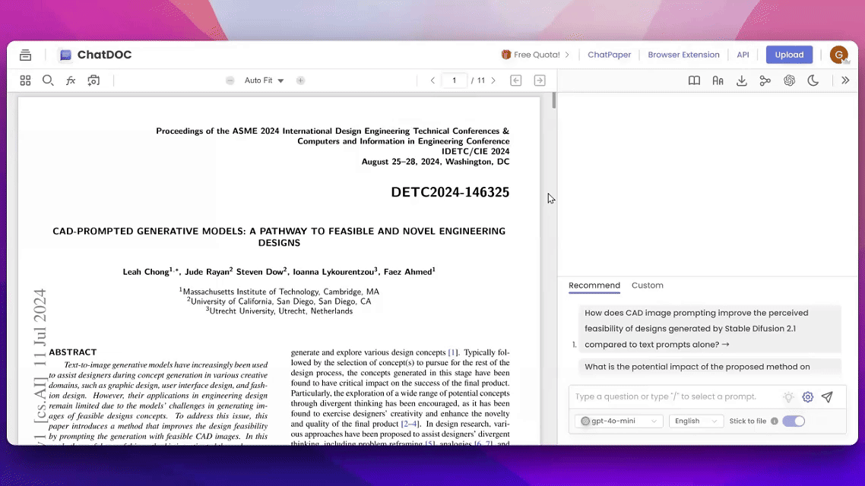This screenshot has width=865, height=486.
Task: Click the share icon
Action: click(x=765, y=80)
